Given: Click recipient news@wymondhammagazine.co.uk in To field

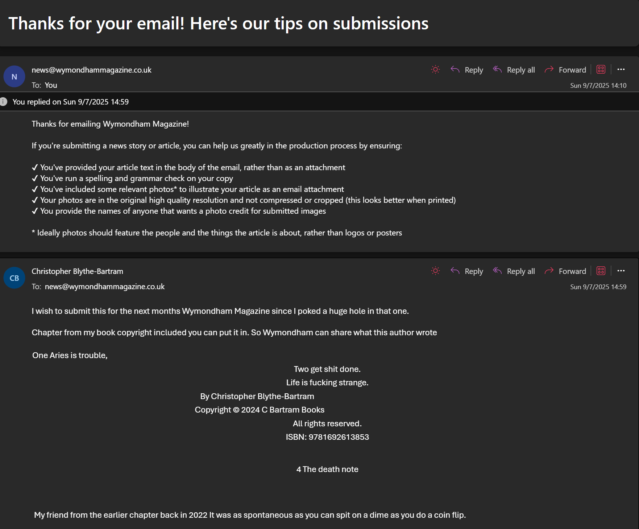Looking at the screenshot, I should (x=105, y=287).
